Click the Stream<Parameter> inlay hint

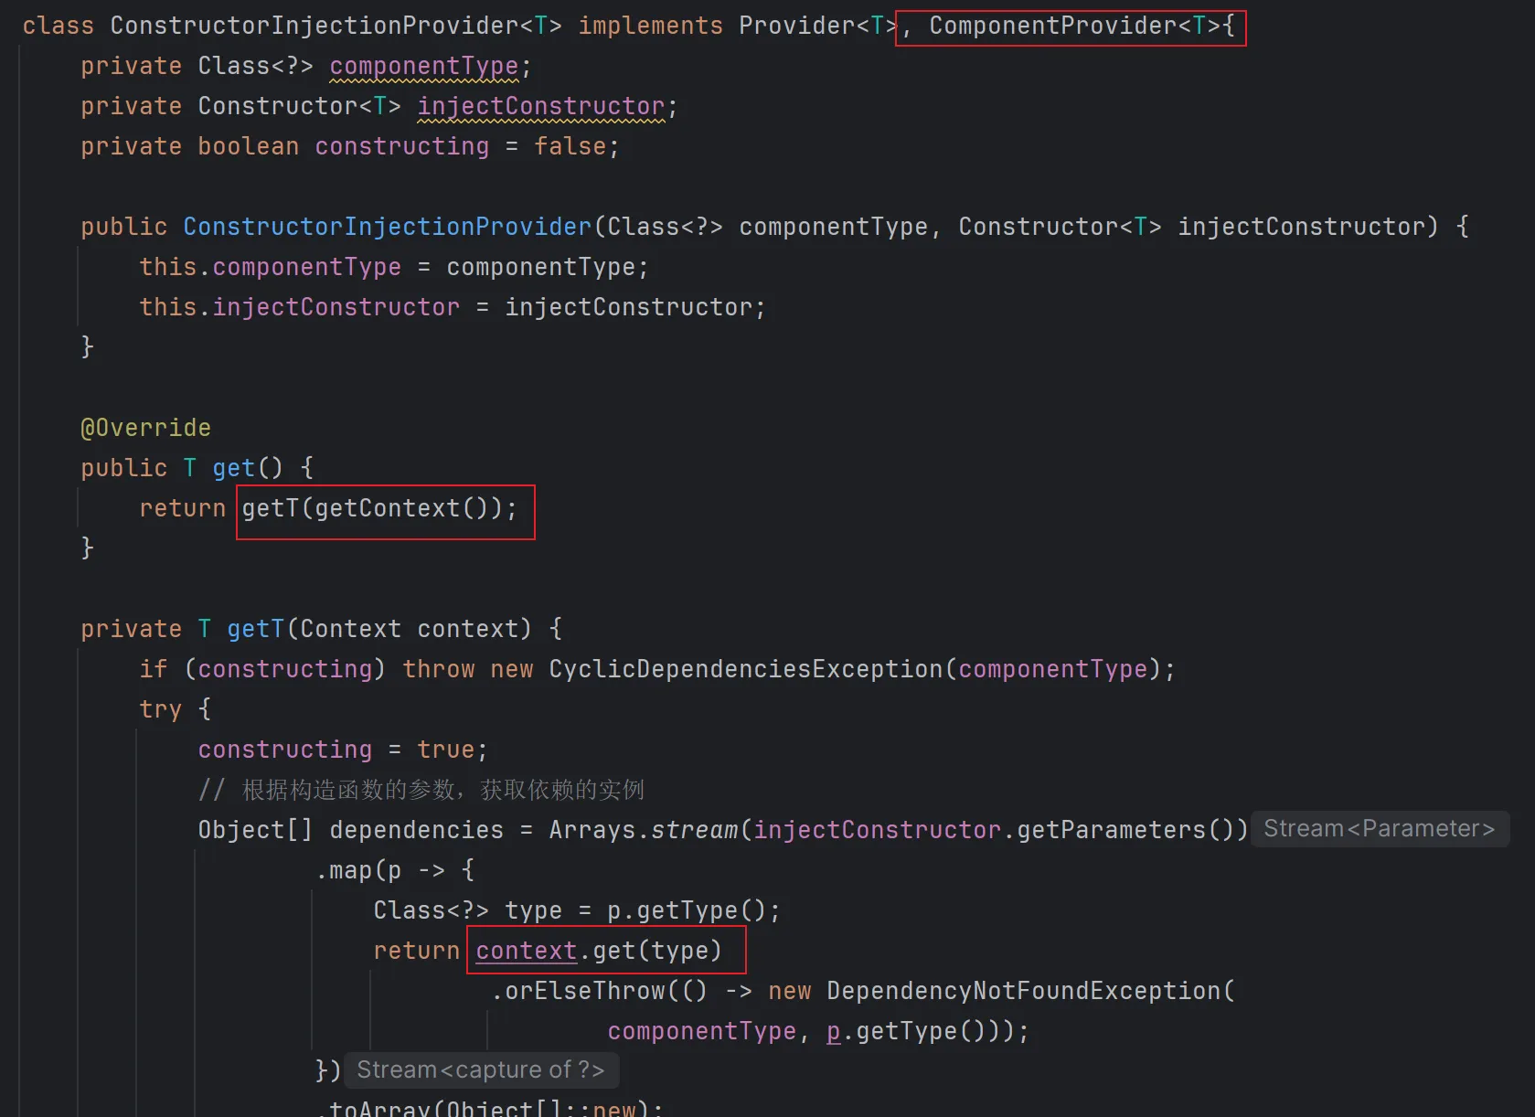coord(1379,829)
